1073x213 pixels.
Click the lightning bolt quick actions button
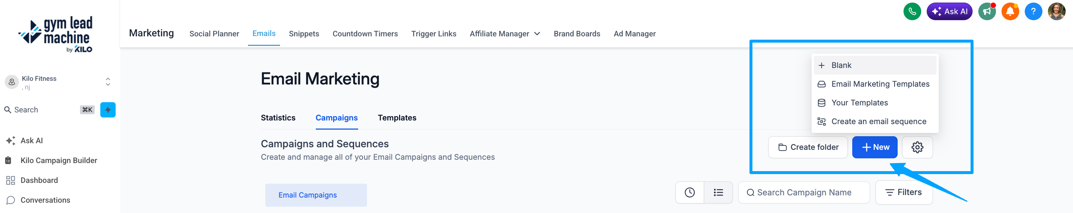pos(108,109)
